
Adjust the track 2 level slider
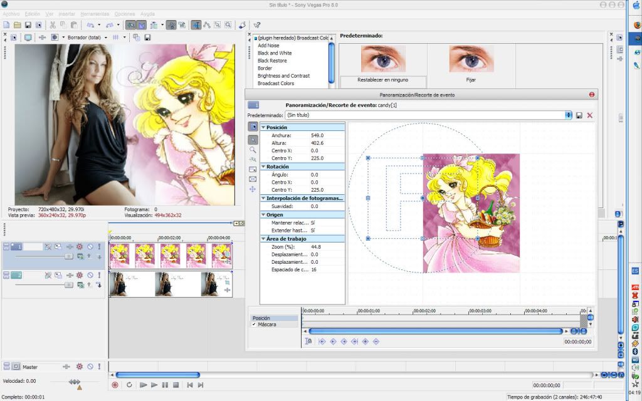click(68, 285)
